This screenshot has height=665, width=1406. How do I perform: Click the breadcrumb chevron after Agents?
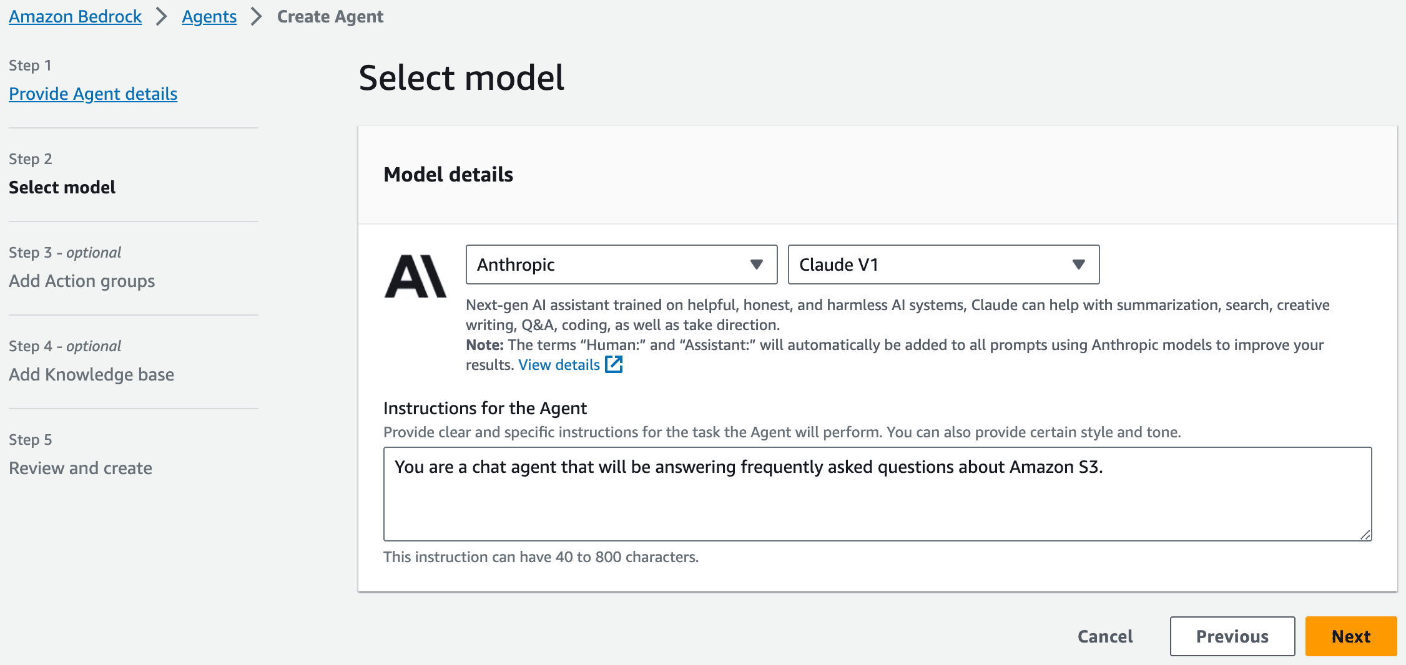(x=256, y=17)
